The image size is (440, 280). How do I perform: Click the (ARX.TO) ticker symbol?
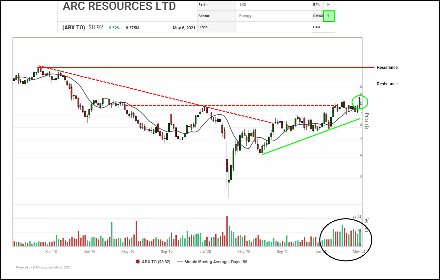click(74, 28)
